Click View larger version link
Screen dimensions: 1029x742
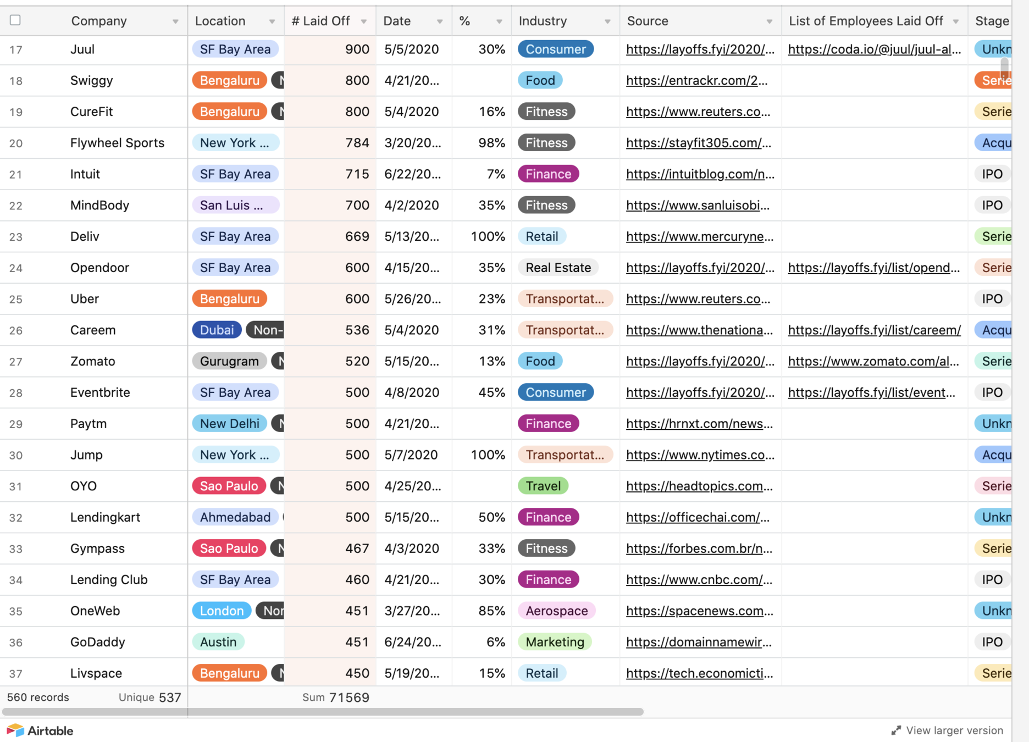(954, 730)
